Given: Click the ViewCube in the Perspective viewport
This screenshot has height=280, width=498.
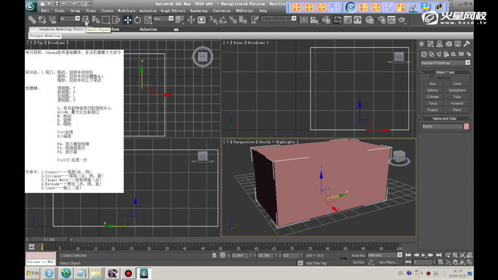Looking at the screenshot, I should click(x=398, y=157).
